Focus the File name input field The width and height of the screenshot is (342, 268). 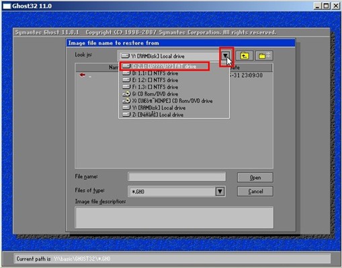pos(177,176)
